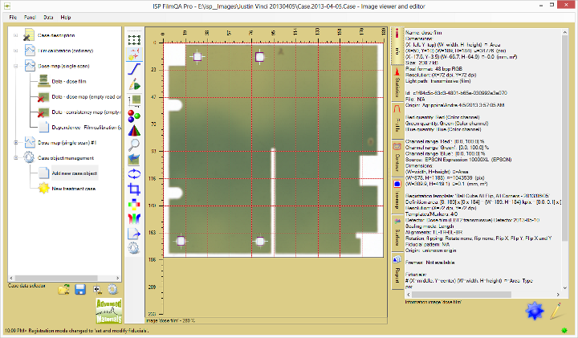Click the red green blue spheres icon
The image size is (578, 338).
(134, 116)
